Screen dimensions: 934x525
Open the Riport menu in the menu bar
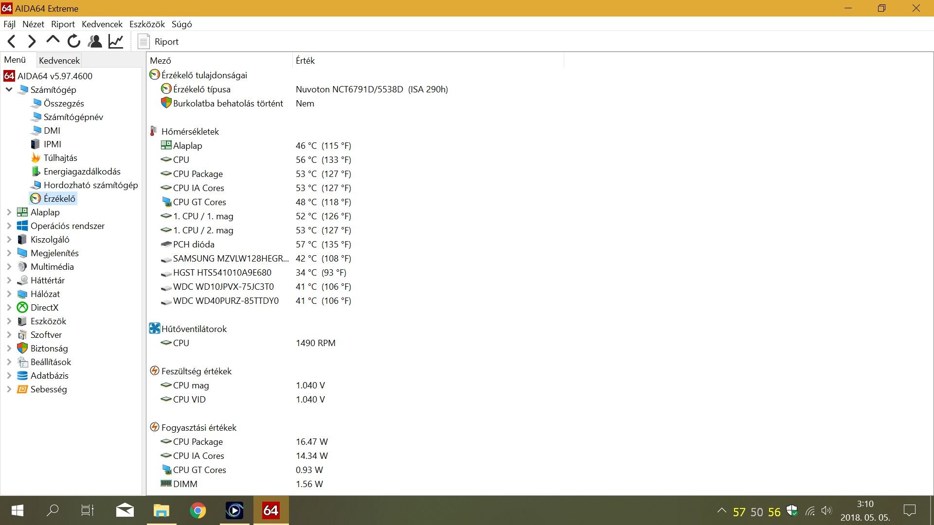(x=63, y=24)
